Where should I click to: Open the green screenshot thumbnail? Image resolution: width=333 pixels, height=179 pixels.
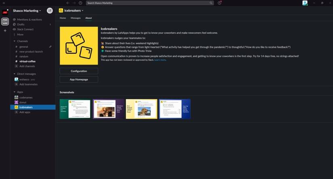(x=75, y=109)
